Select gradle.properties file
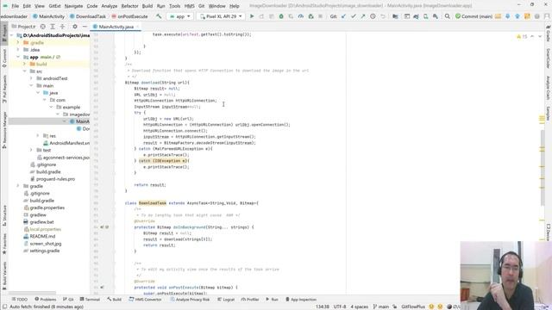This screenshot has width=552, height=310. [44, 208]
